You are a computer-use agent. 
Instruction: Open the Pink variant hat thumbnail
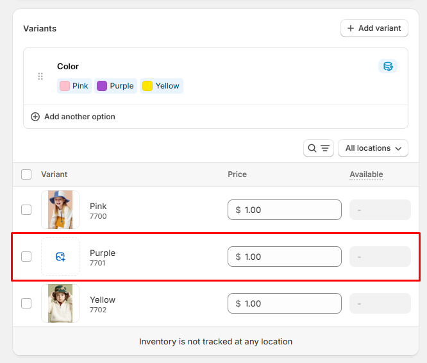[x=60, y=210]
